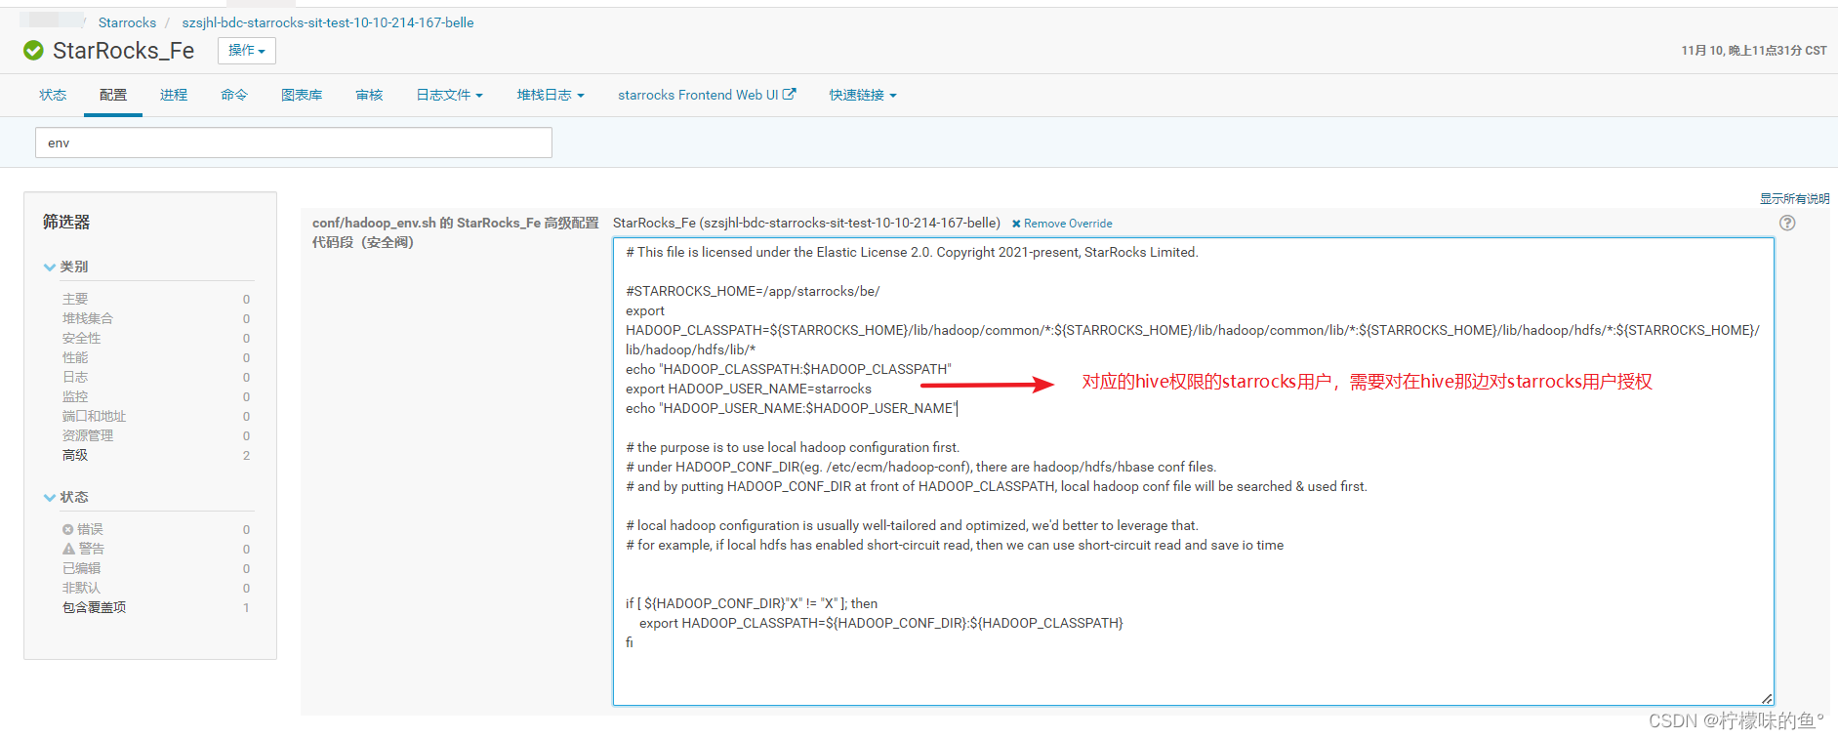Open the 快速链接 dropdown
1838x739 pixels.
[863, 95]
